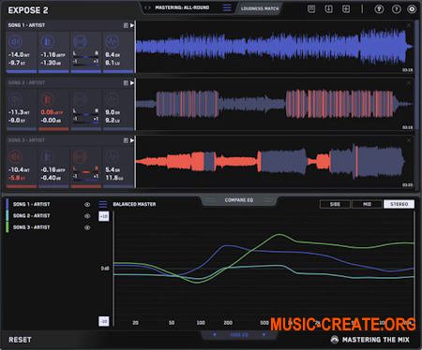Click the red stereo field icon in Song 3
This screenshot has width=422, height=350.
point(80,156)
